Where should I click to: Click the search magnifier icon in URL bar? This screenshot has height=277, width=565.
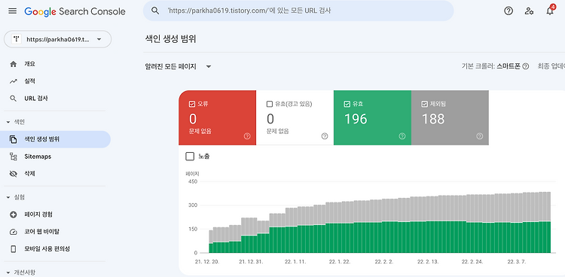click(155, 11)
